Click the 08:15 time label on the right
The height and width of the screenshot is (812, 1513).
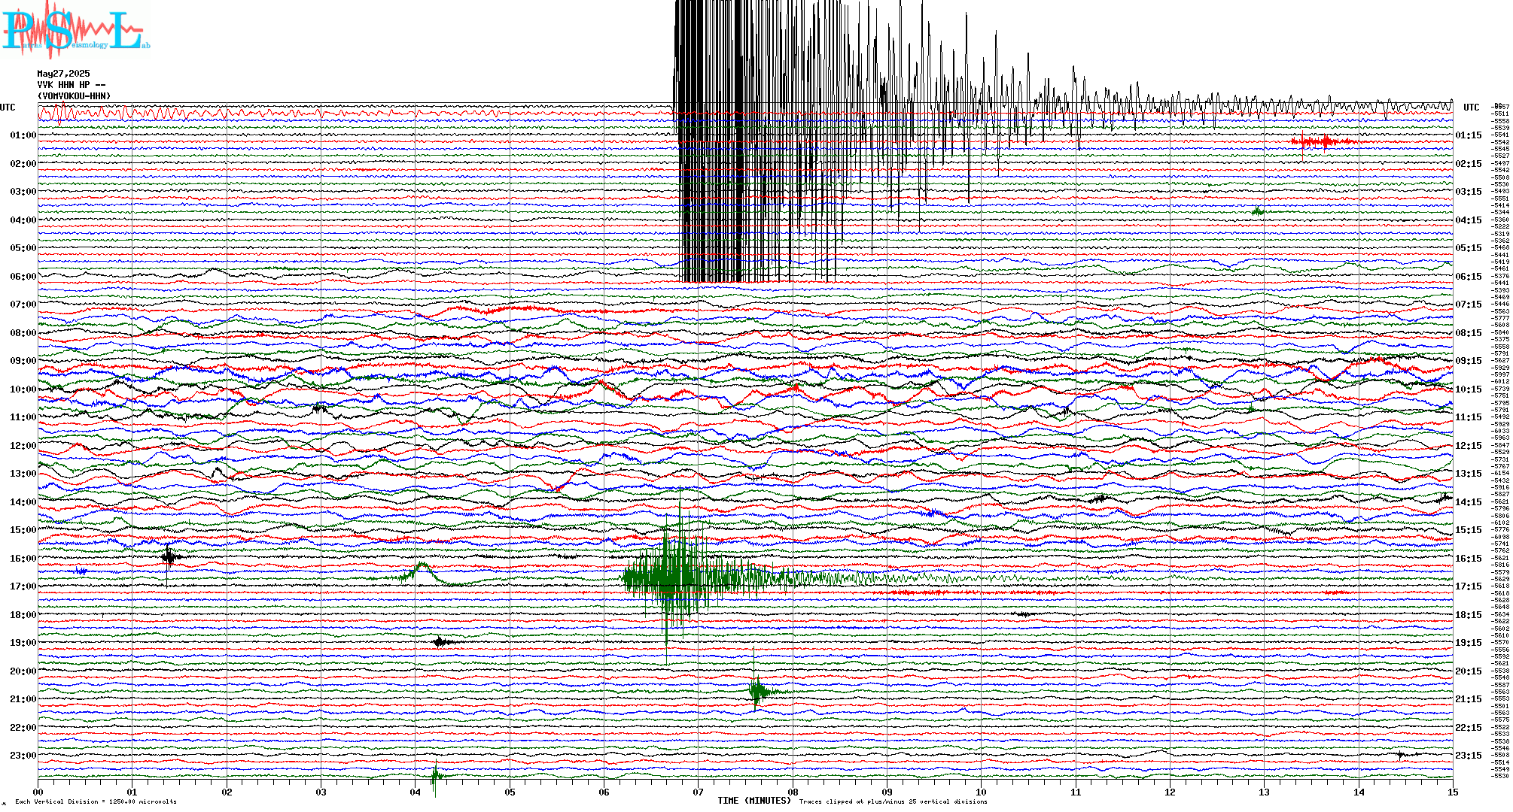1469,333
